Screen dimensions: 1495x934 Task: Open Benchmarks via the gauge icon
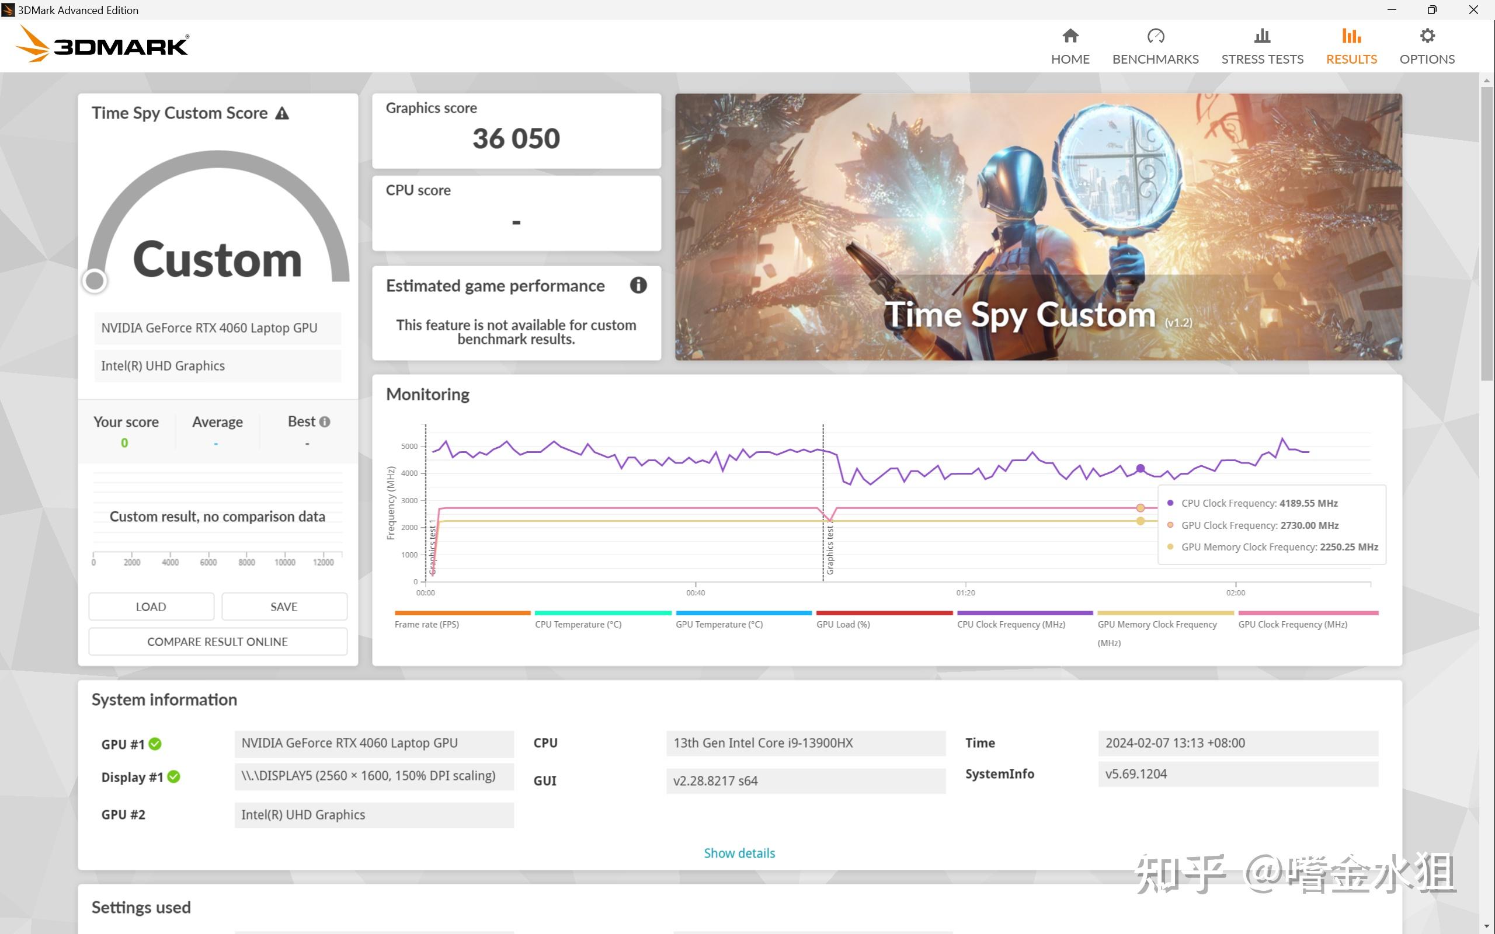[x=1155, y=36]
